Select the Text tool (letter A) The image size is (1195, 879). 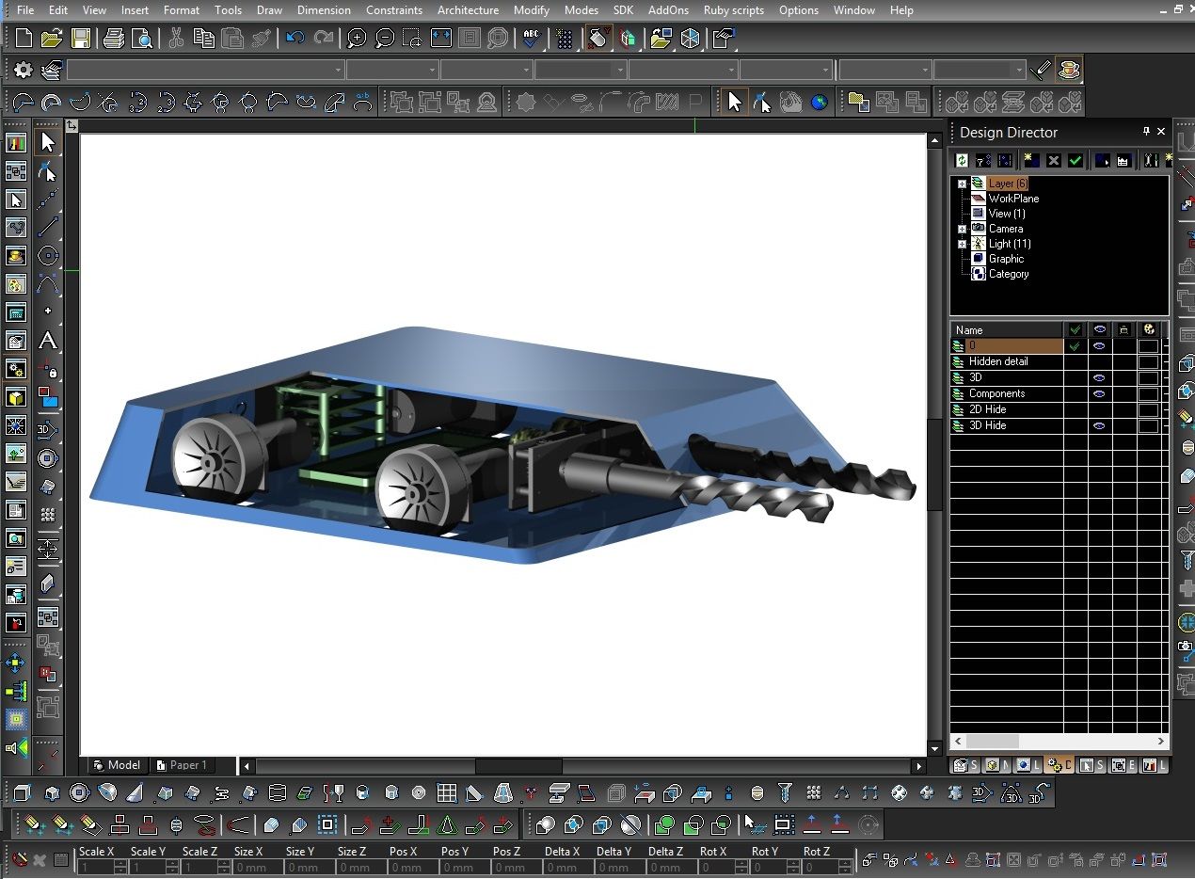(48, 341)
